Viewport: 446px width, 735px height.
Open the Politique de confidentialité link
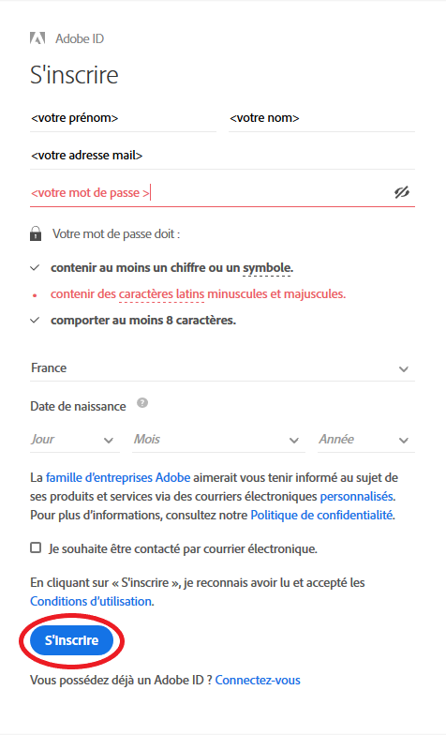tap(322, 515)
